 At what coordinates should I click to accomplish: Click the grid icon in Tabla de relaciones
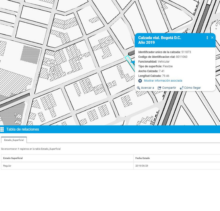coord(2,129)
